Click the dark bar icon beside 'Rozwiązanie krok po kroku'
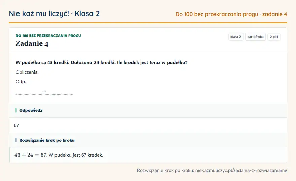The width and height of the screenshot is (296, 181). click(16, 140)
